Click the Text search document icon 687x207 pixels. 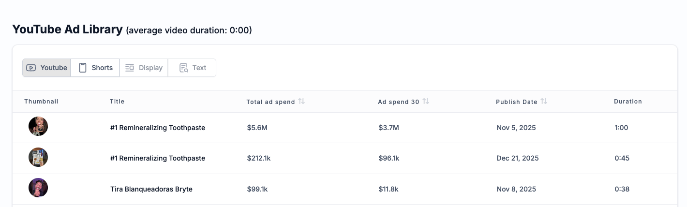pos(183,68)
